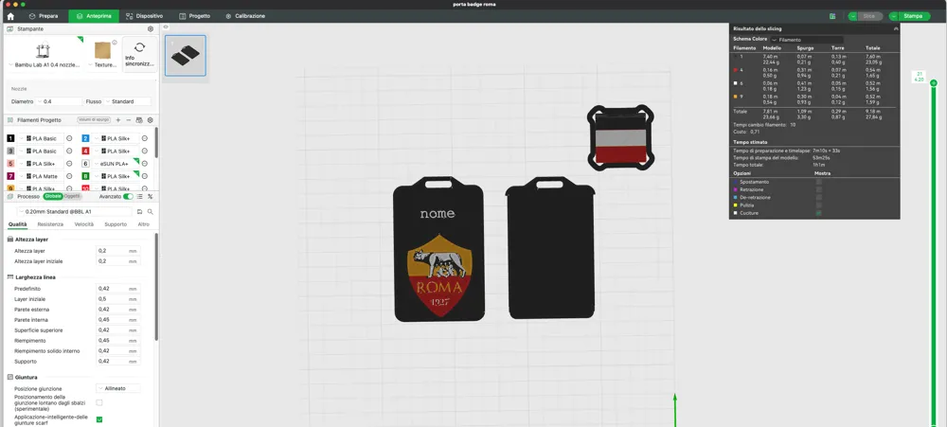Viewport: 947px width, 427px height.
Task: Open the Bambu Lab A1 0.4 nozzle dropdown
Action: tap(45, 64)
